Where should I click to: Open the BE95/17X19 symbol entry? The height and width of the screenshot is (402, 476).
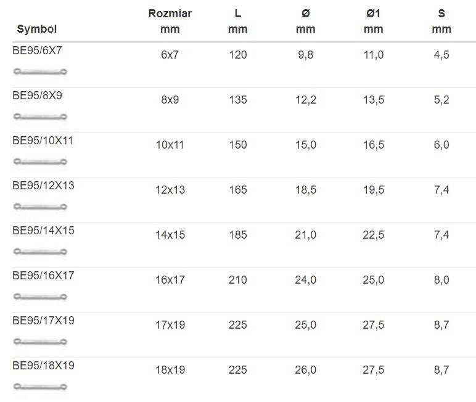click(43, 321)
